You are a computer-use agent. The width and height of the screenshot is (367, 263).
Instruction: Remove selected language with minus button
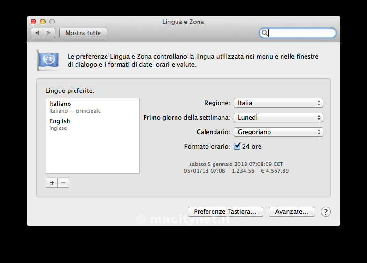pyautogui.click(x=63, y=182)
